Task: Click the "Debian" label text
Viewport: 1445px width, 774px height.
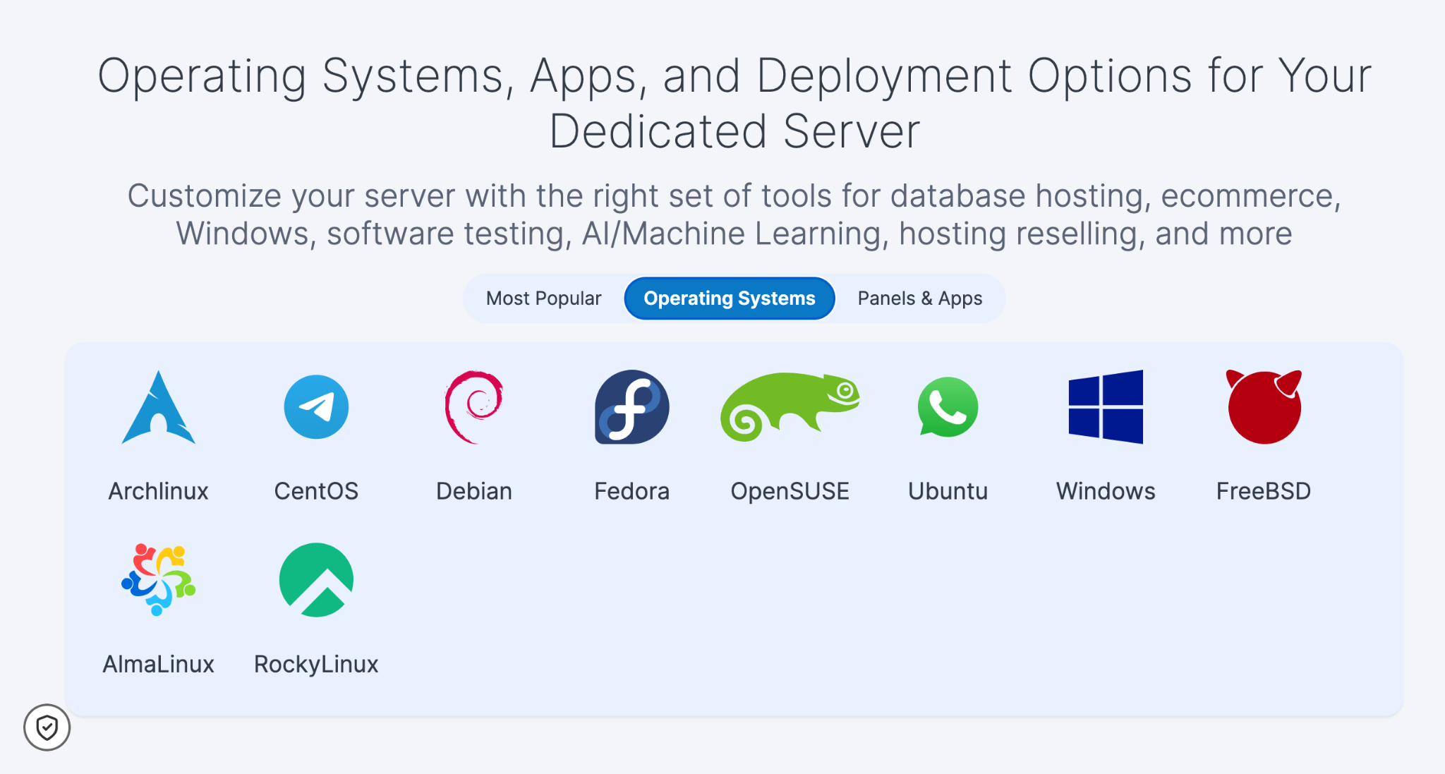Action: click(474, 491)
